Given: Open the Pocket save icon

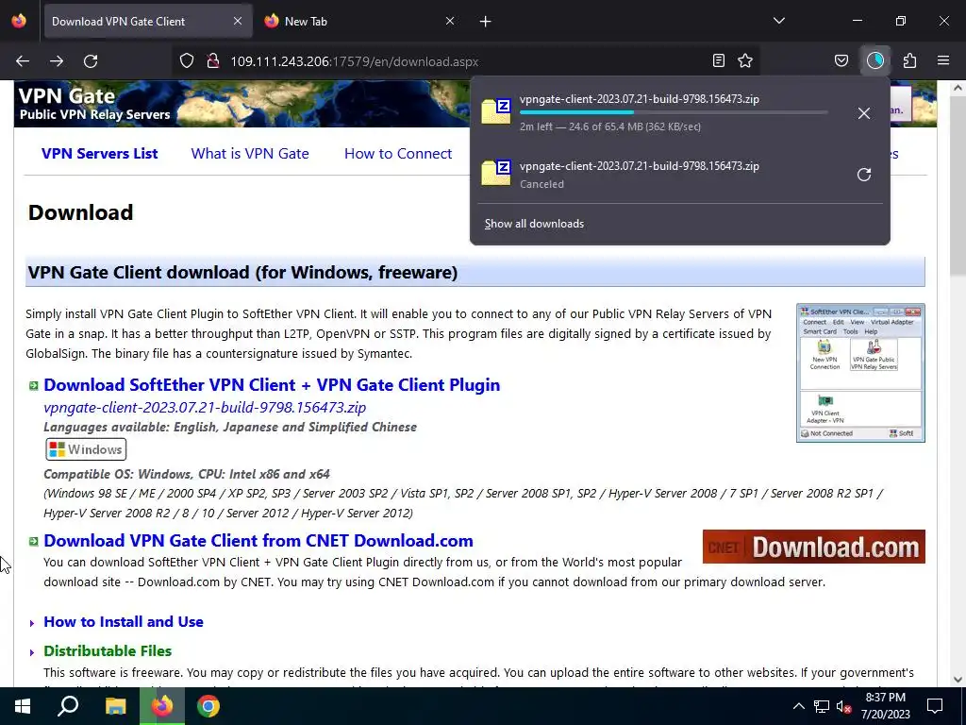Looking at the screenshot, I should [841, 60].
